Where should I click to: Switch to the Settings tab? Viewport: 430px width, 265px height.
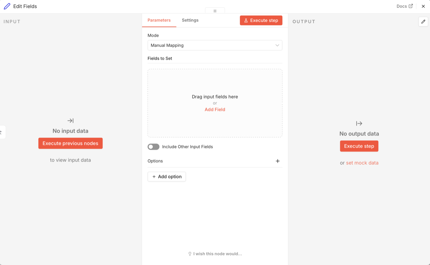click(190, 20)
